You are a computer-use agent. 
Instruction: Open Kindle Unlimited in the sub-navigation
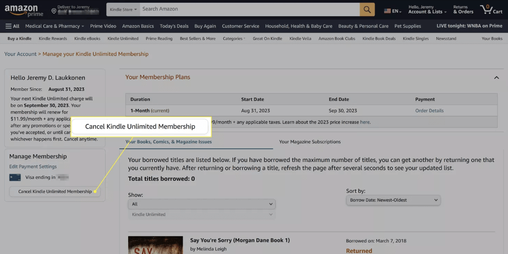pos(123,39)
